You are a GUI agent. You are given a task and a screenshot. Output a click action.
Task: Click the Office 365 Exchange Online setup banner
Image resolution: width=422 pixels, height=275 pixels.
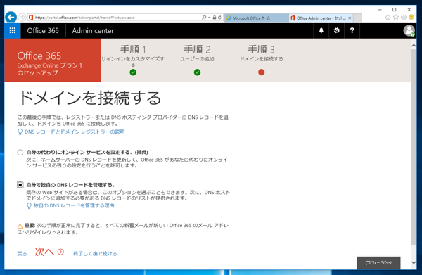53,60
